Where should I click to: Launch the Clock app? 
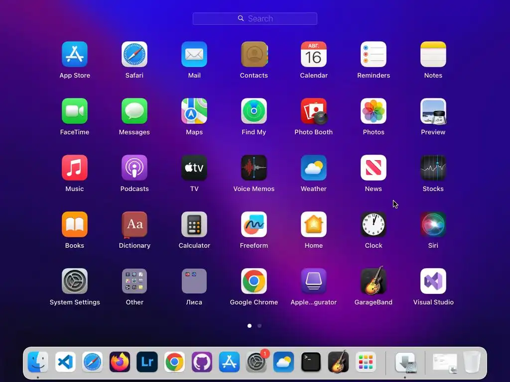click(374, 224)
